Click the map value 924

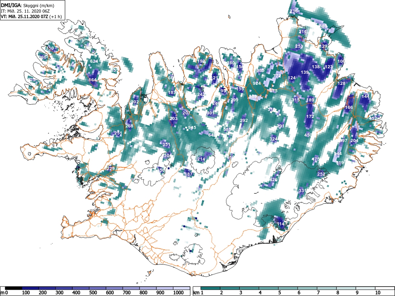coord(257,83)
